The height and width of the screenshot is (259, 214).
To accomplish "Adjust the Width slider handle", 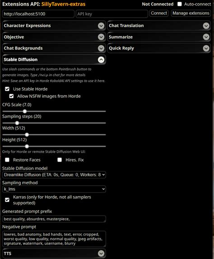I will [x=27, y=135].
